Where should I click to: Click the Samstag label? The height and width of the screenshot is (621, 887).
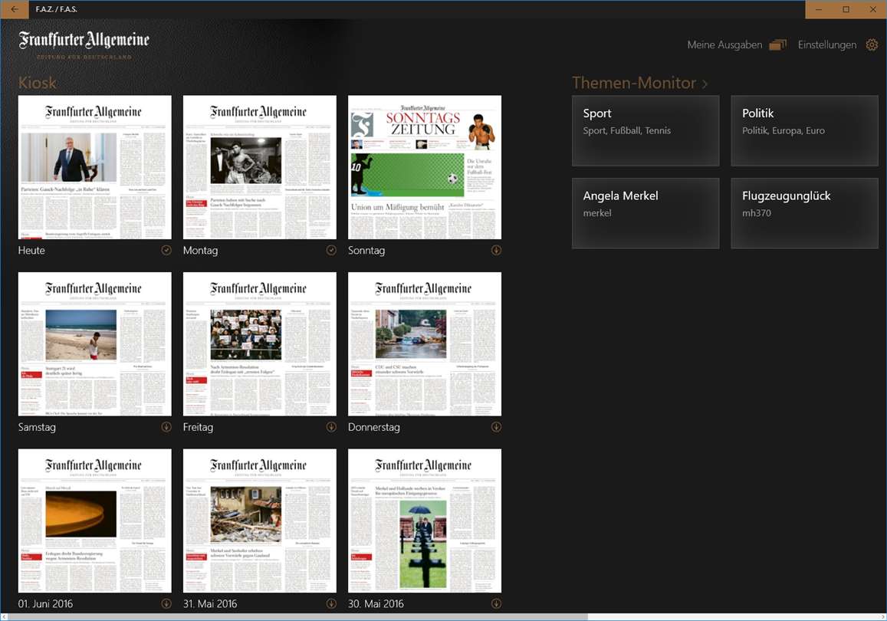pyautogui.click(x=37, y=427)
